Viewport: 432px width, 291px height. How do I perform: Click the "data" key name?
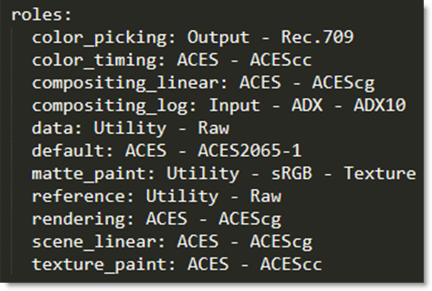coord(57,128)
